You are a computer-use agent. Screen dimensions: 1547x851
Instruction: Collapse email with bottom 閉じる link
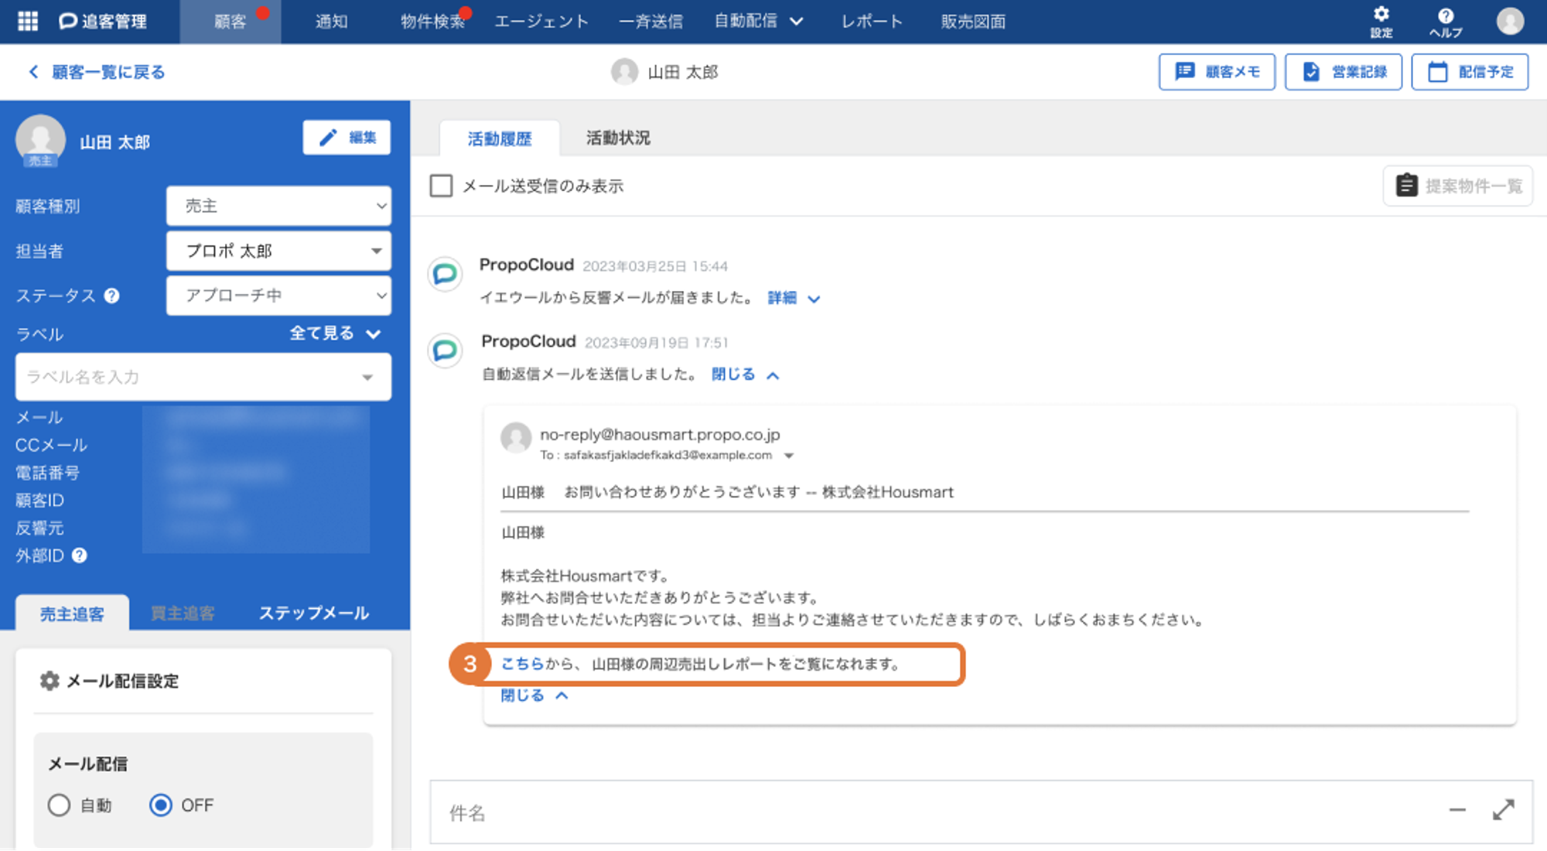[534, 695]
